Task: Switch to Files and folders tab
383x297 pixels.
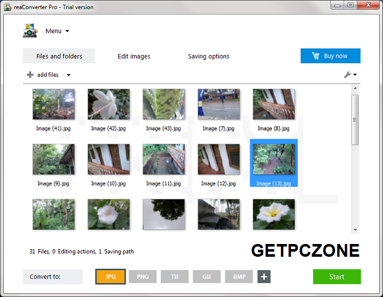Action: (x=59, y=56)
